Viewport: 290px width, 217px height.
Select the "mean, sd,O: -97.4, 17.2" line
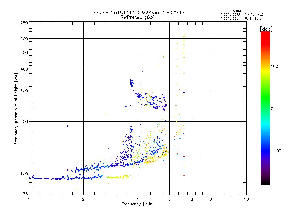tap(241, 14)
